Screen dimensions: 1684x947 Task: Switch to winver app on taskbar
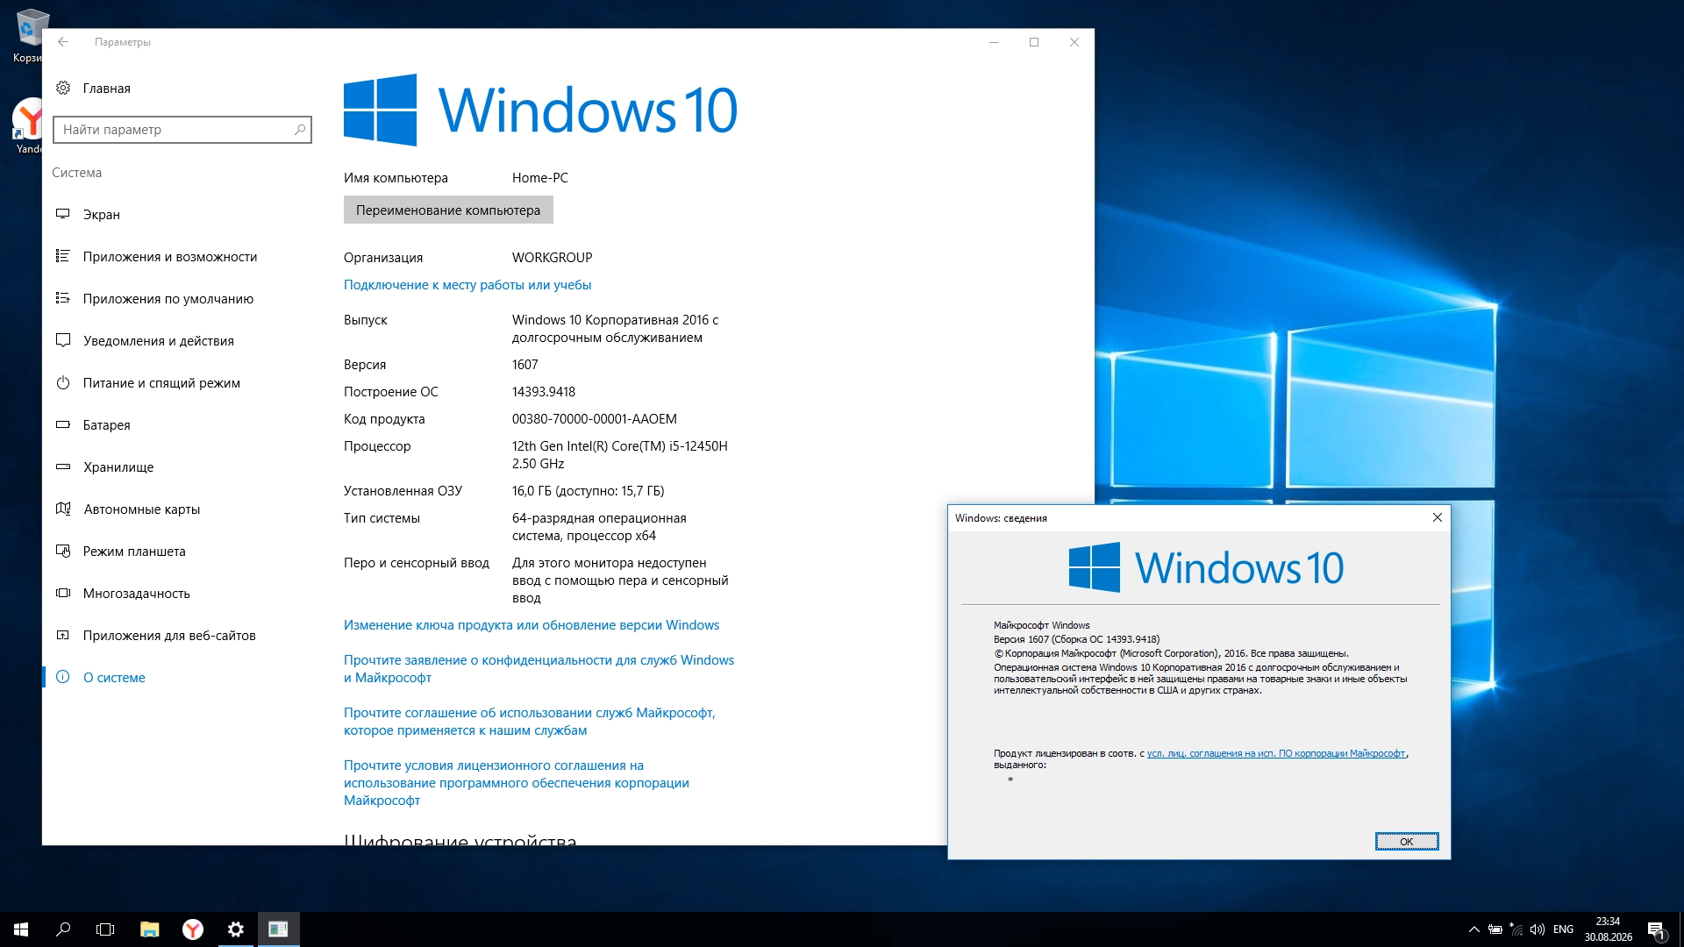click(x=279, y=929)
